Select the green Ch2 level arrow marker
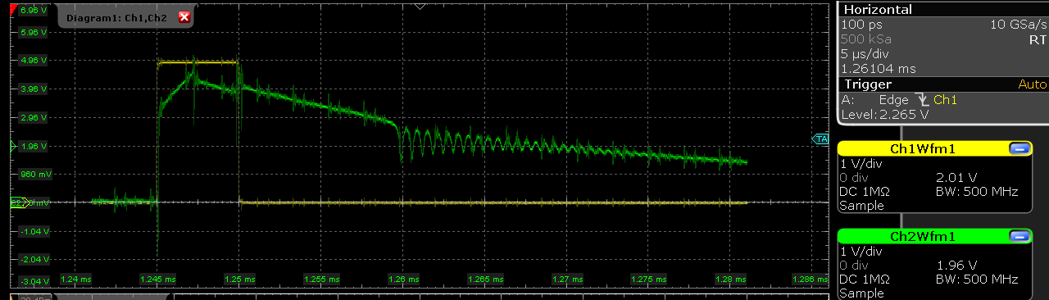The height and width of the screenshot is (300, 1049). coord(12,146)
